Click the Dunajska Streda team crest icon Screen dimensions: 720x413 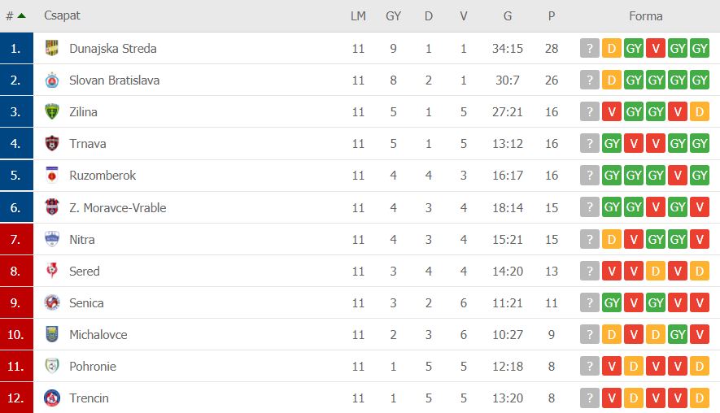[x=52, y=49]
